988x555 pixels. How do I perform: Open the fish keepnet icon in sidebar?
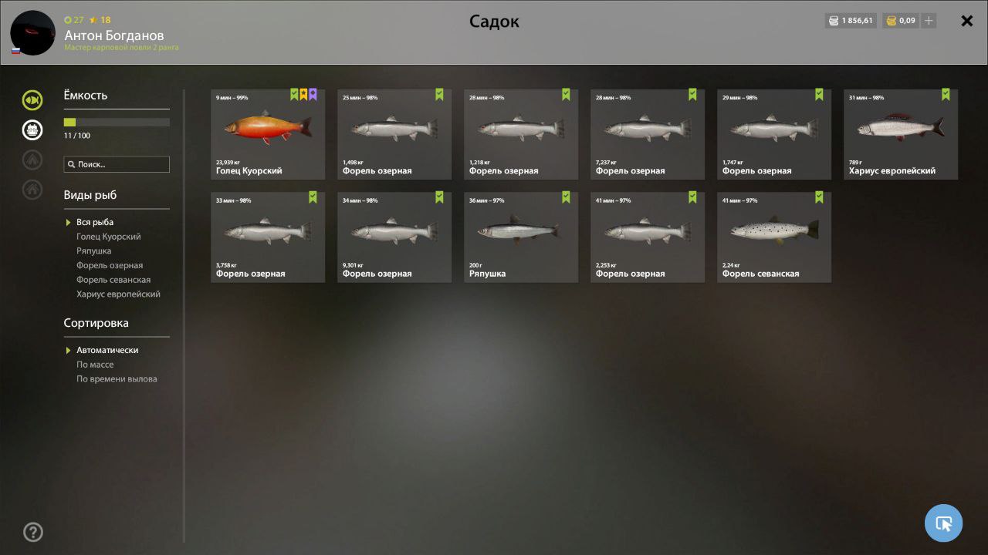coord(32,99)
